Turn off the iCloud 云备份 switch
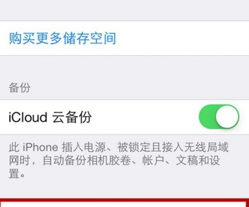 tap(219, 116)
